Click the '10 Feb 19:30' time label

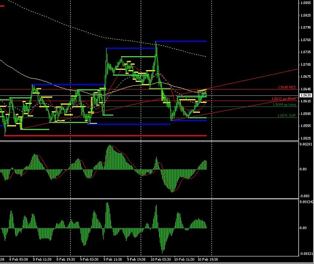point(207,259)
